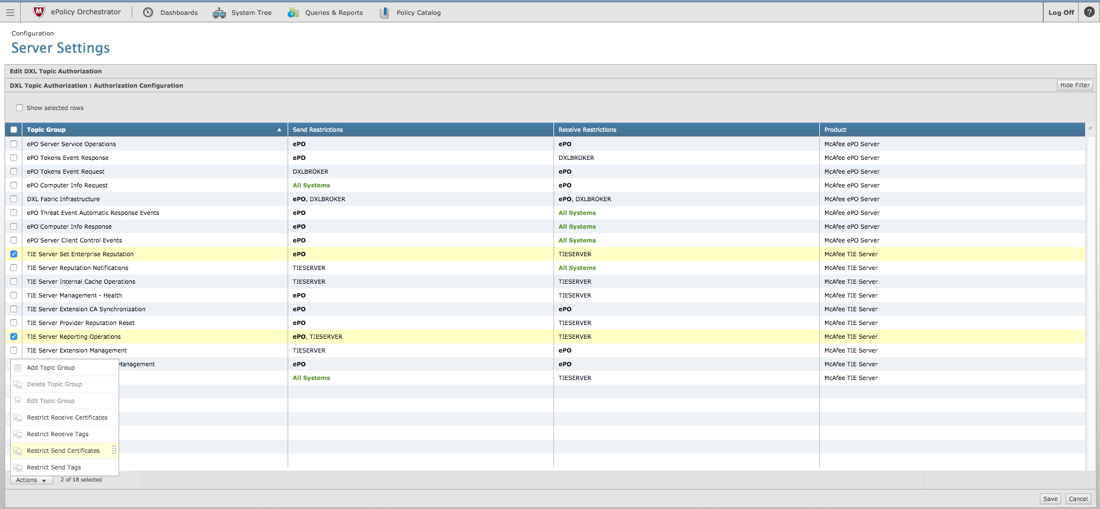Viewport: 1100px width, 509px height.
Task: Click TIE Server Provider Reputation Reset text
Action: point(81,323)
